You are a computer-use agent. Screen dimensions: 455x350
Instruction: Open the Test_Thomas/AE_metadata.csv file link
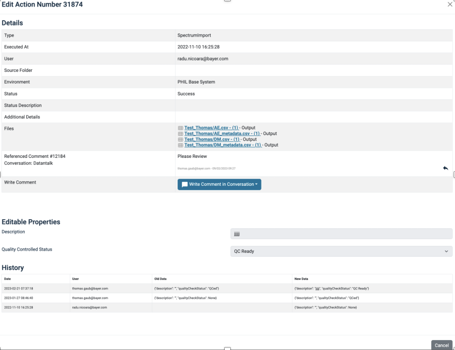(222, 133)
